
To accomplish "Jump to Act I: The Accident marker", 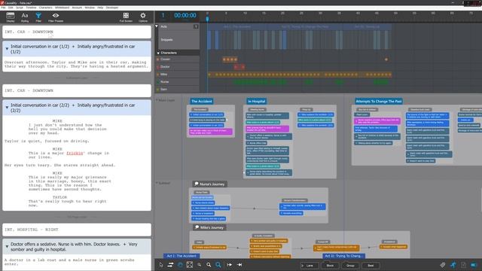I will click(x=182, y=256).
